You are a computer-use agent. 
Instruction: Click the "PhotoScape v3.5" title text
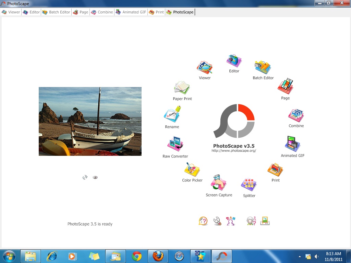(234, 146)
